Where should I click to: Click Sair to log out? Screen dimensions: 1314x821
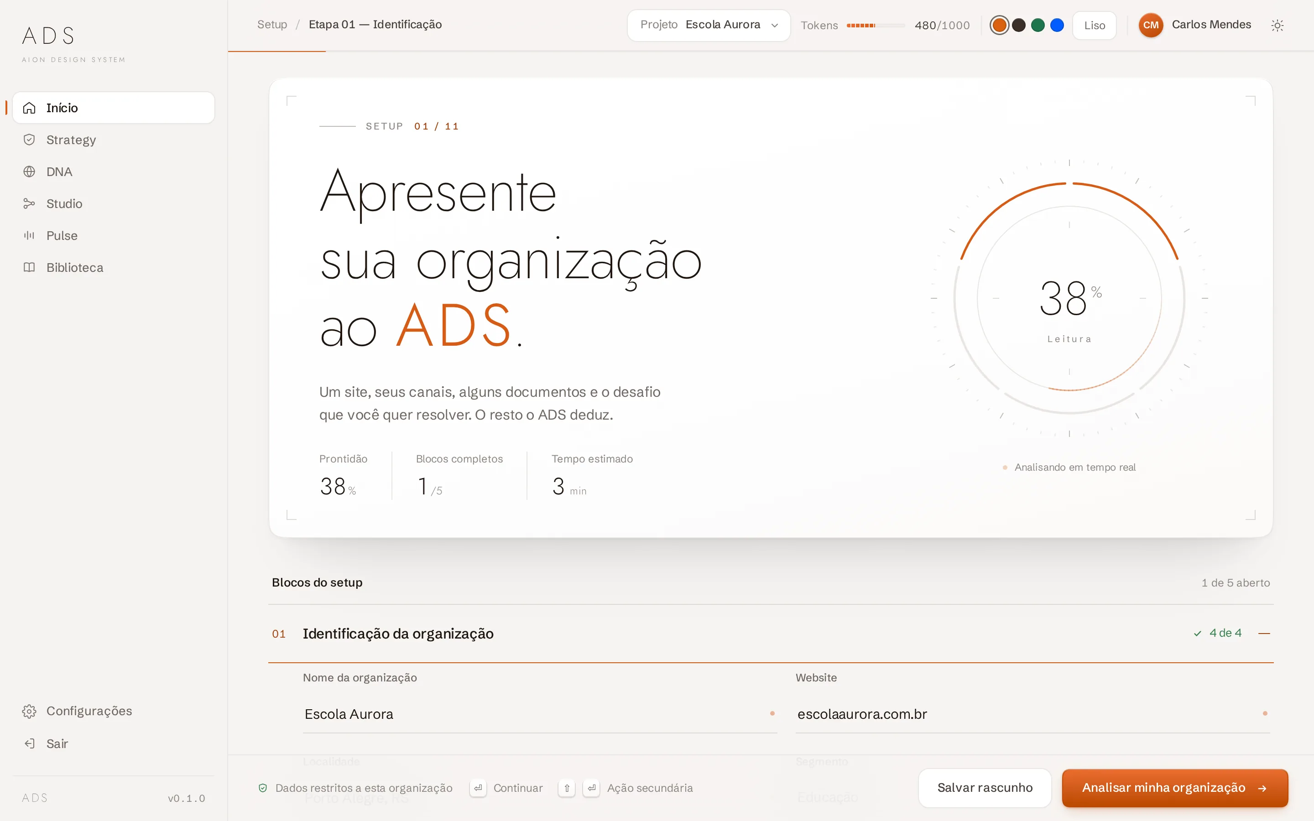[x=114, y=744]
